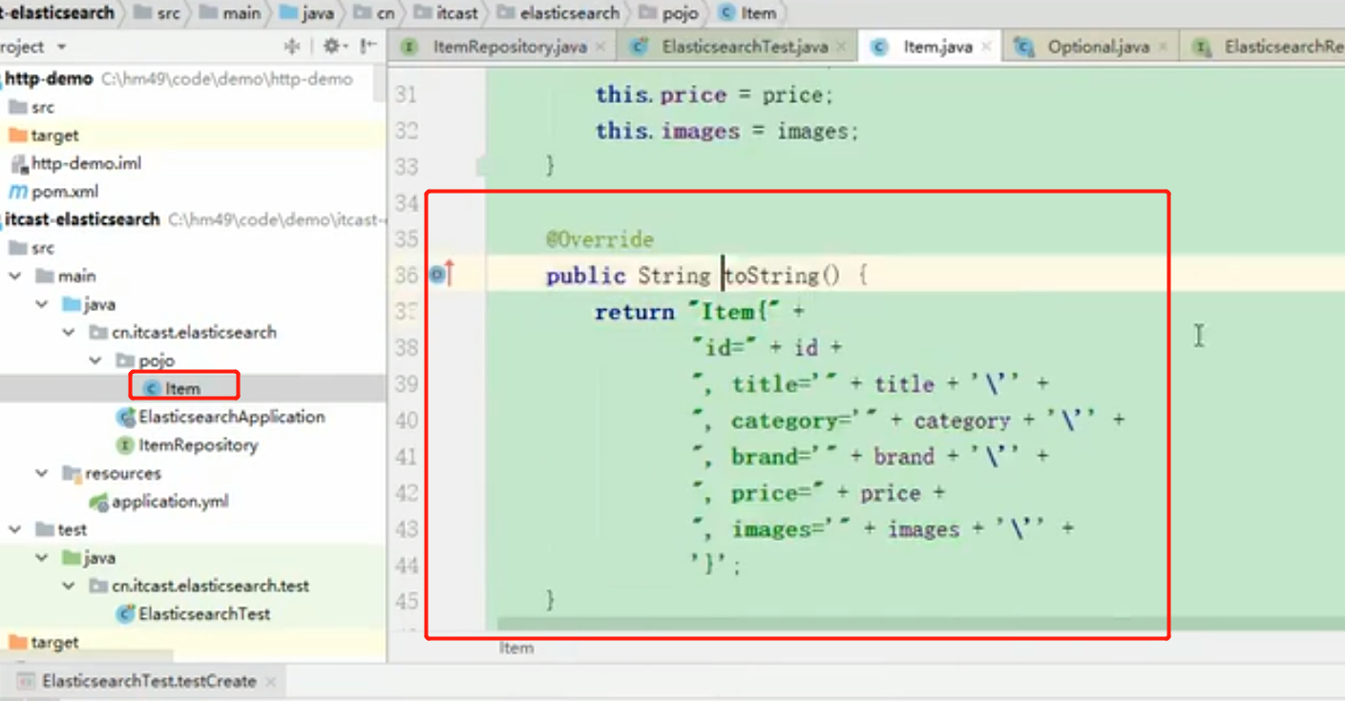
Task: Click the Item breadcrumb below the editor
Action: [516, 648]
